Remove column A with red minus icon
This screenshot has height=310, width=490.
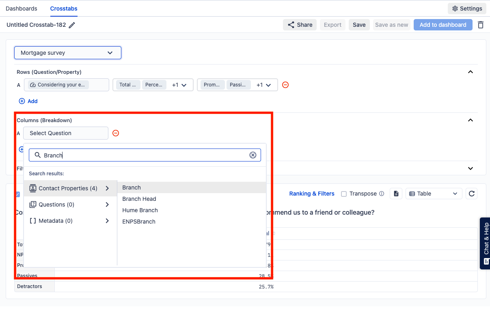[x=116, y=133]
